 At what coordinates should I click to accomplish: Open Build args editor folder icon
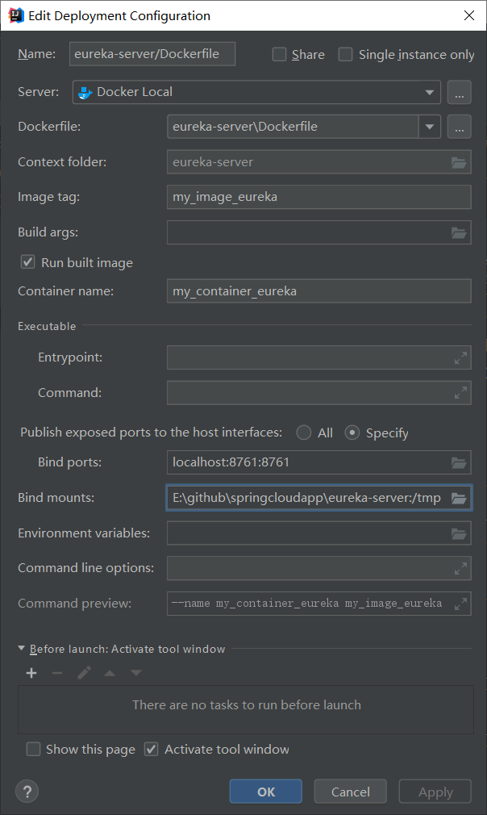(459, 233)
